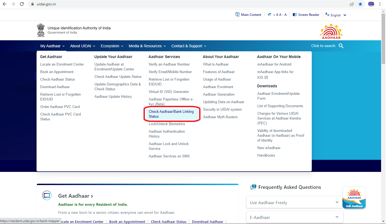387x224 pixels.
Task: Click the browser forward arrow
Action: [x=13, y=4]
